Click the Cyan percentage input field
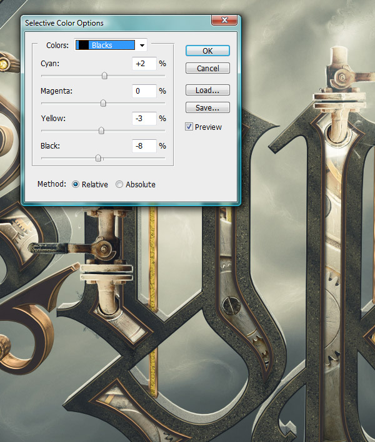375x442 pixels. click(144, 64)
